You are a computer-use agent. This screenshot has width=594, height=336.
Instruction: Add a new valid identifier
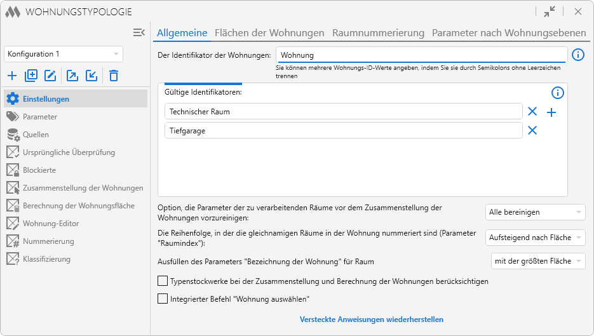coord(551,112)
